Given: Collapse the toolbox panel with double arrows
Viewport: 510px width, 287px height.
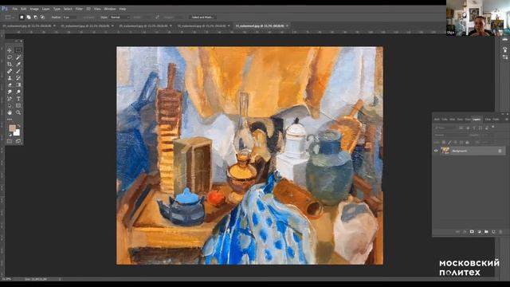Looking at the screenshot, I should [x=16, y=41].
